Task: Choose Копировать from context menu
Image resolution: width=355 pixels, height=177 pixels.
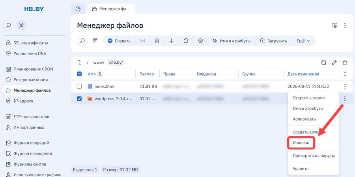Action: tap(314, 119)
